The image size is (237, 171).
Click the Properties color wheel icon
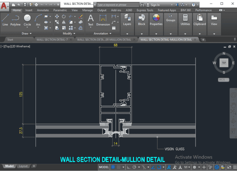156,19
